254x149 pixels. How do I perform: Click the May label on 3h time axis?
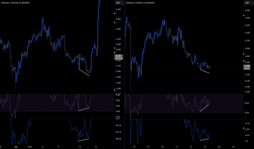[x=16, y=147]
